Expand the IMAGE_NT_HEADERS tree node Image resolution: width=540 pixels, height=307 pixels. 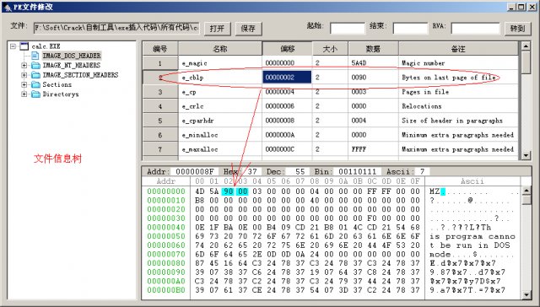(x=24, y=65)
